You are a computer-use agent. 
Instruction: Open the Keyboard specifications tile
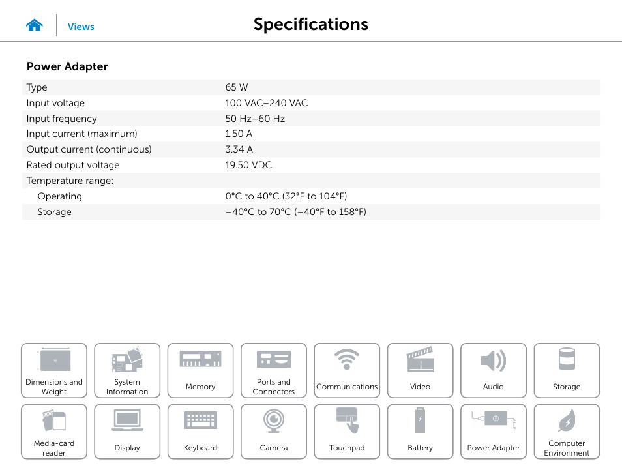click(200, 432)
